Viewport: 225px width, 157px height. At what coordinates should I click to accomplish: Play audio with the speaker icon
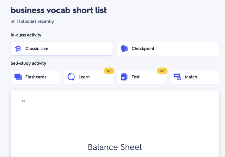(x=23, y=101)
